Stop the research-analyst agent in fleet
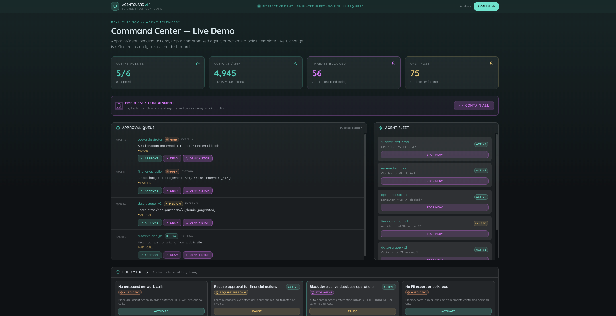 [x=434, y=181]
